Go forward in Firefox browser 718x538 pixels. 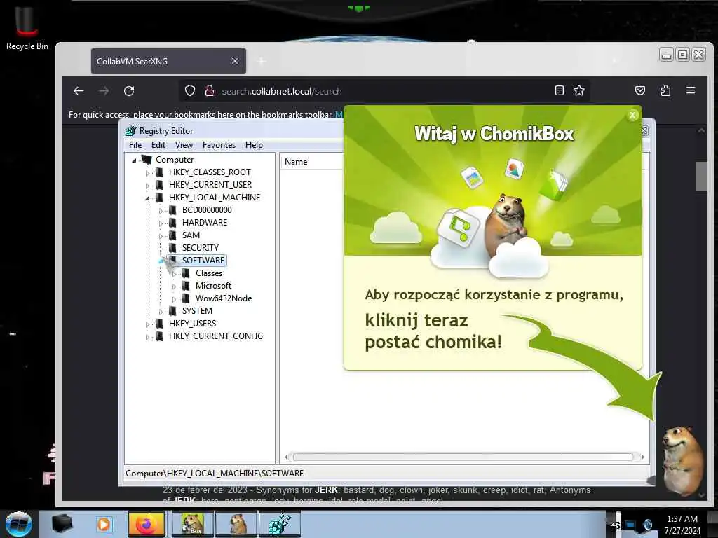point(104,90)
